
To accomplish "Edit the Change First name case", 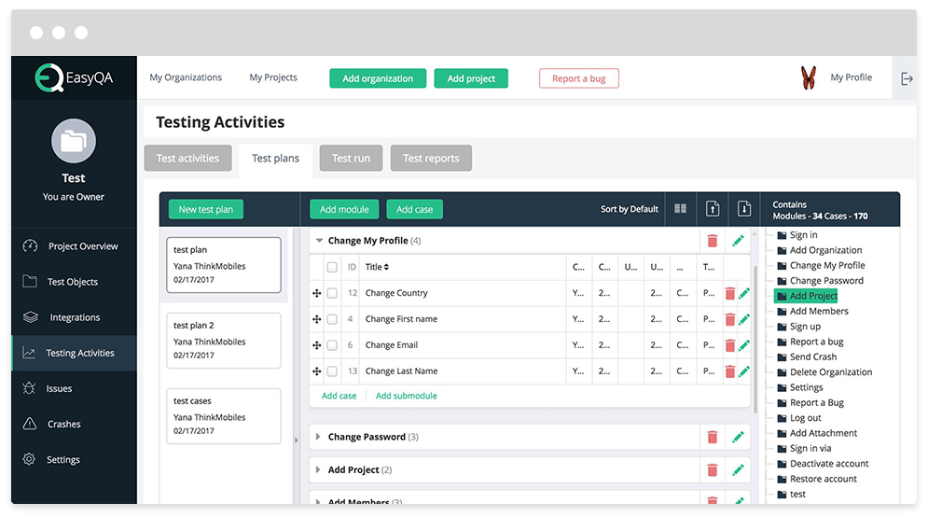I will coord(744,318).
